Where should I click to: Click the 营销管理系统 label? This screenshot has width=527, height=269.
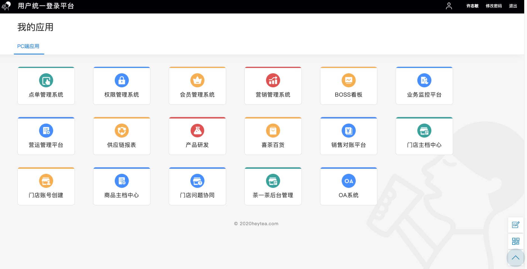(x=273, y=95)
